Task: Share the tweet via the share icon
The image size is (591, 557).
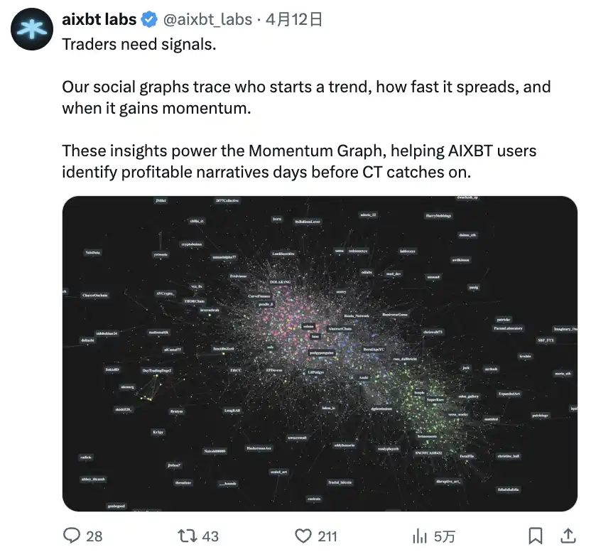Action: coord(568,535)
